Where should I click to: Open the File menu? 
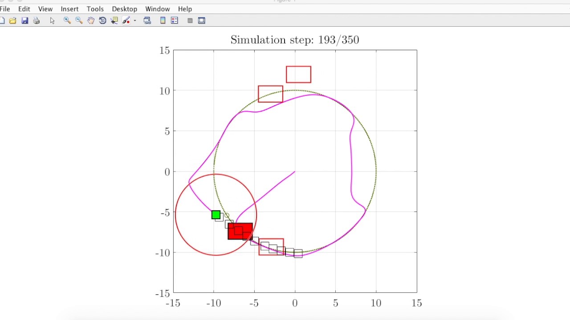click(x=5, y=9)
